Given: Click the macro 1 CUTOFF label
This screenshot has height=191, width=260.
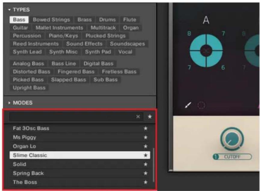Looking at the screenshot, I should tap(232, 157).
